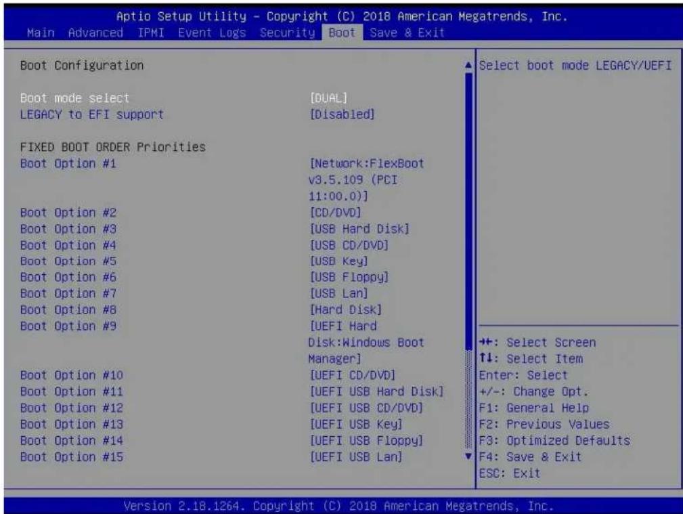The width and height of the screenshot is (683, 514).
Task: Open the [UEFI USB Floppy] value
Action: (366, 441)
